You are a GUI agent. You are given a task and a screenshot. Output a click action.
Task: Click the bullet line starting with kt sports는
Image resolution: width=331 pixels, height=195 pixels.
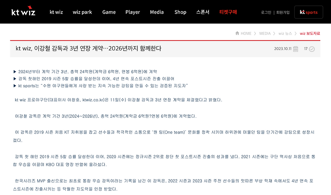coord(101,86)
